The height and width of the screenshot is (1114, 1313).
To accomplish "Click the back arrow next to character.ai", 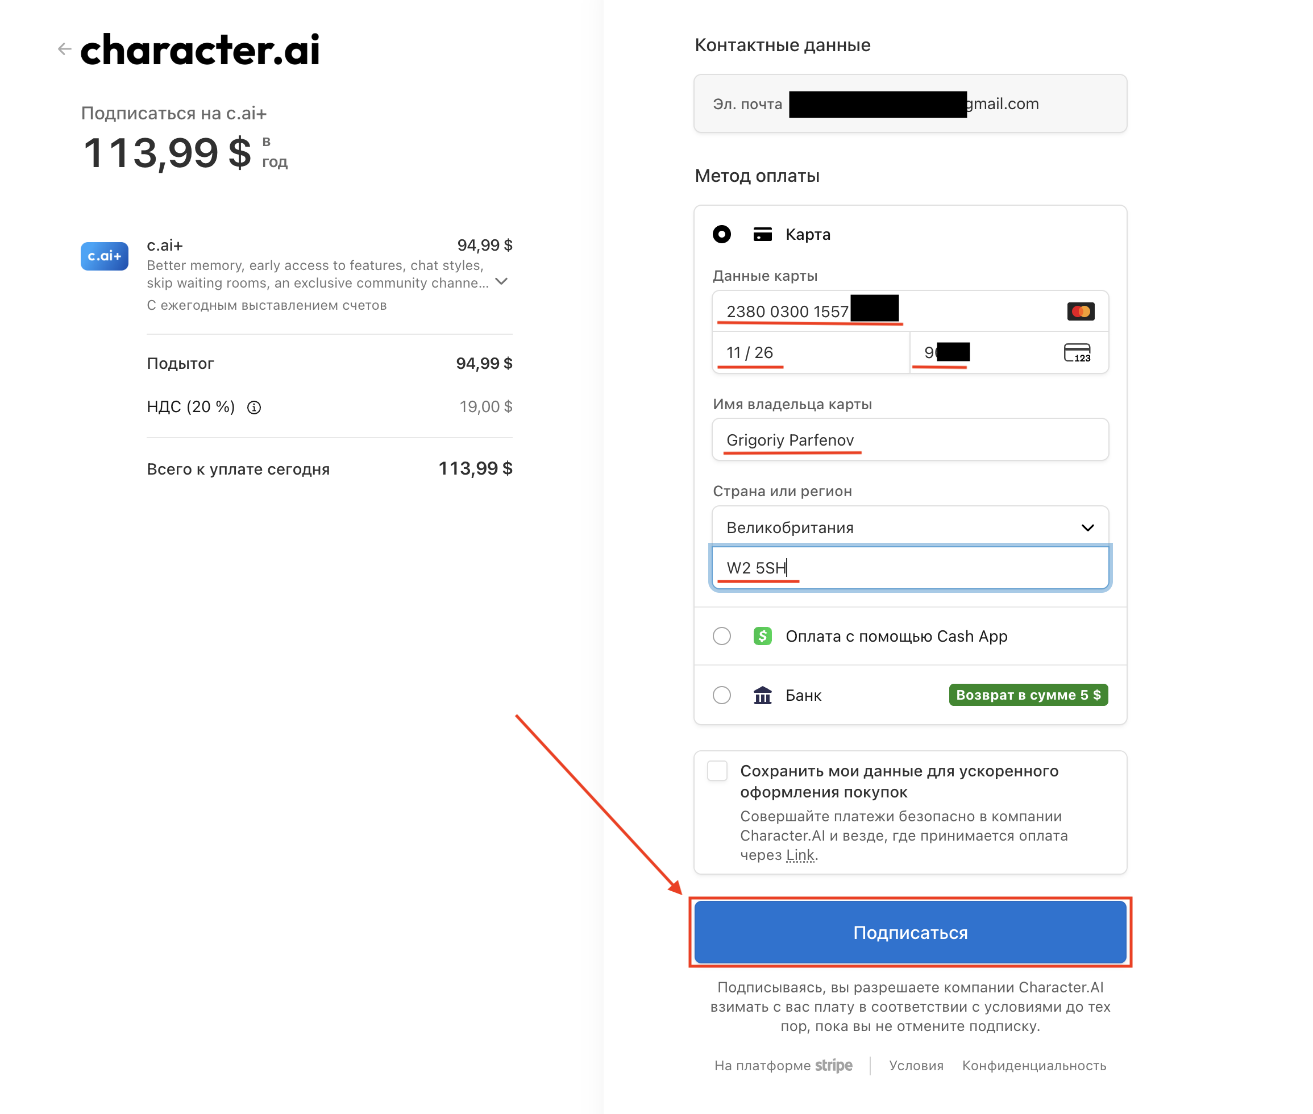I will point(64,49).
